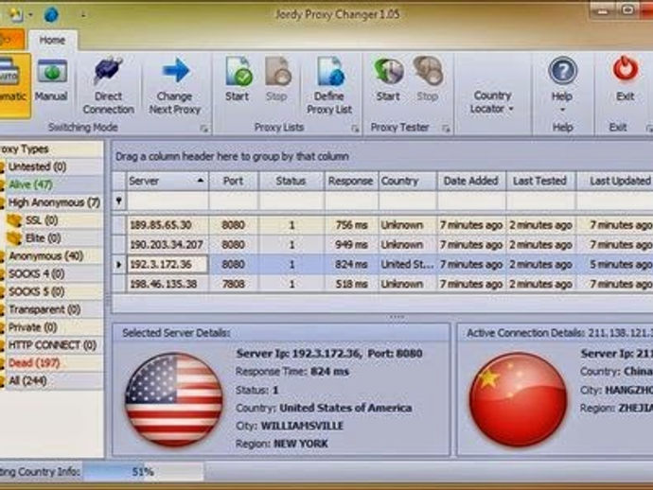Expand Proxy Tester group dialog launcher
The height and width of the screenshot is (490, 653).
tap(446, 129)
